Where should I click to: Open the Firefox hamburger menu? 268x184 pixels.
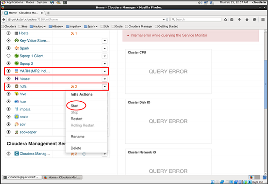point(263,19)
